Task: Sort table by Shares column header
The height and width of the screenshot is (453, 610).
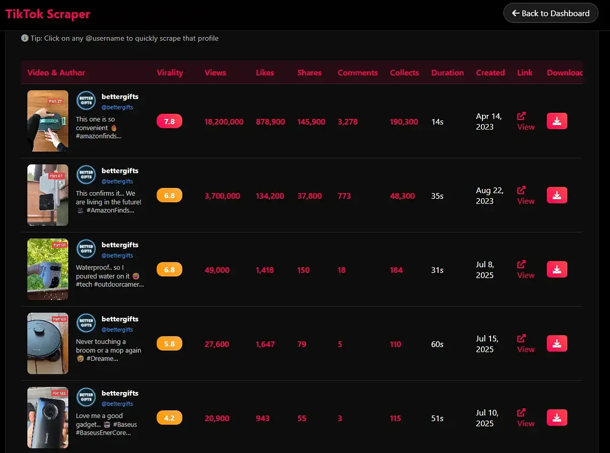Action: coord(310,73)
